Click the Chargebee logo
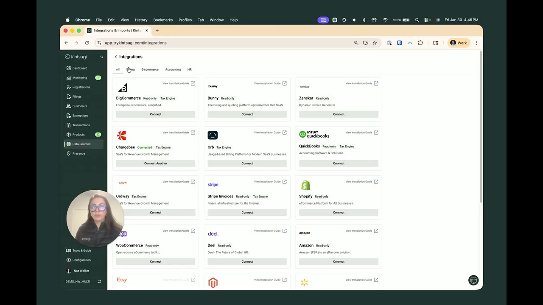 click(x=122, y=136)
